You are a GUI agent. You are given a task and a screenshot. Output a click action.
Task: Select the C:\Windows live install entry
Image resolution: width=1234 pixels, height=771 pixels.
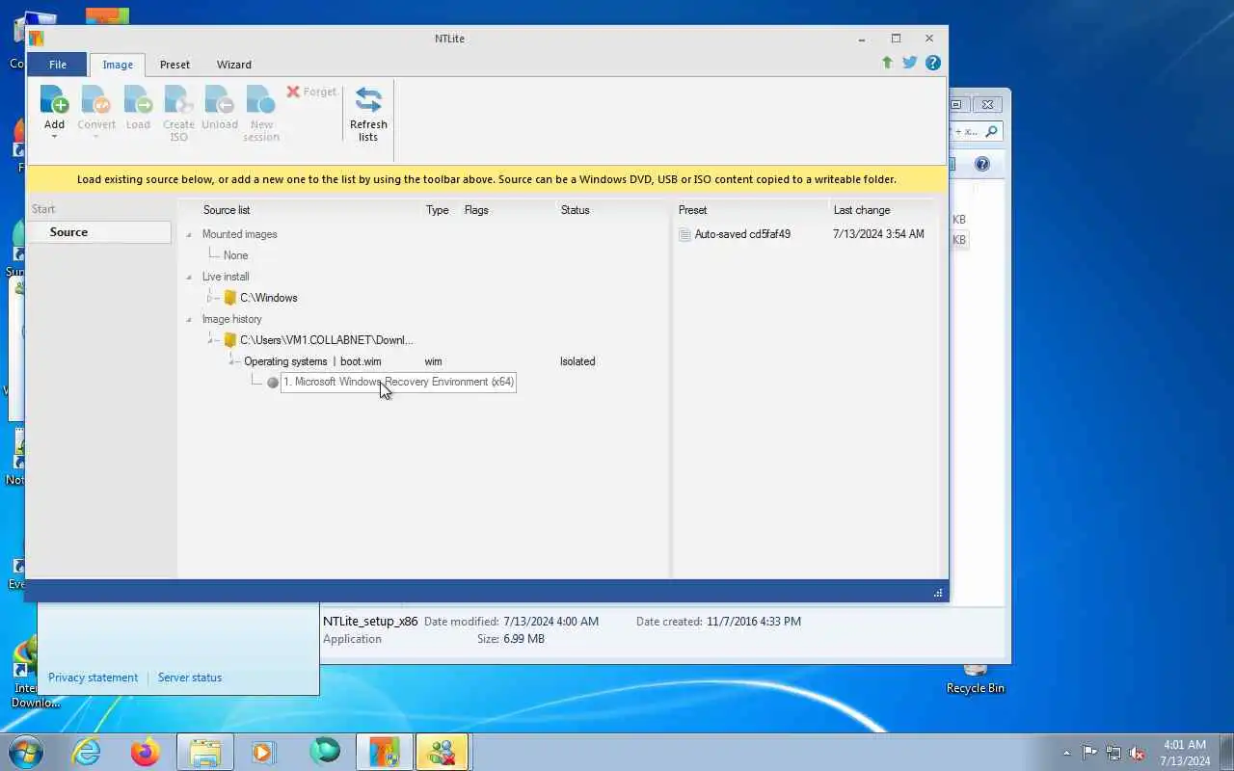[x=268, y=298]
